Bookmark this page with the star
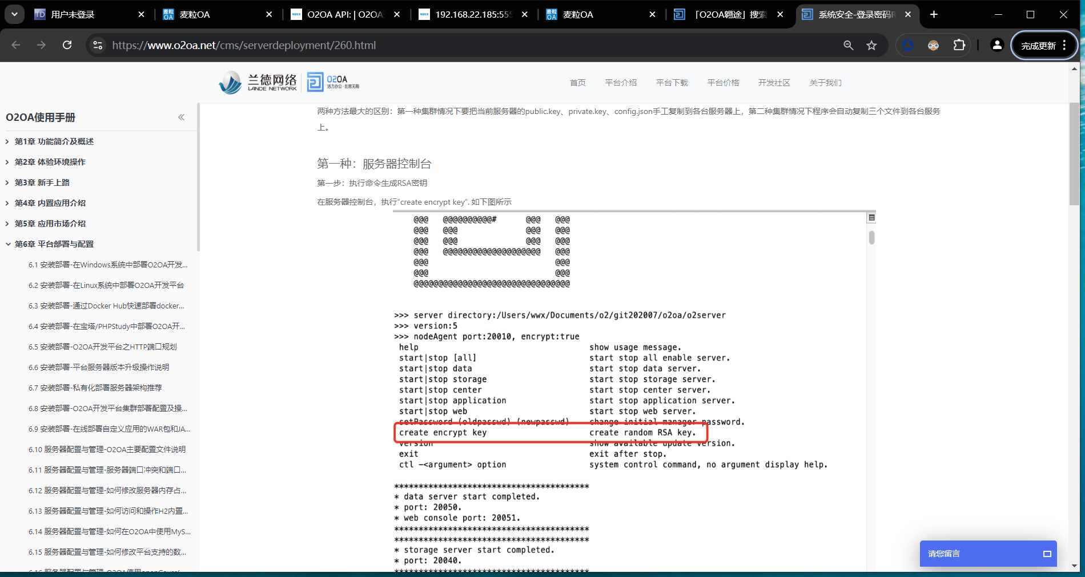This screenshot has width=1085, height=577. [x=871, y=45]
